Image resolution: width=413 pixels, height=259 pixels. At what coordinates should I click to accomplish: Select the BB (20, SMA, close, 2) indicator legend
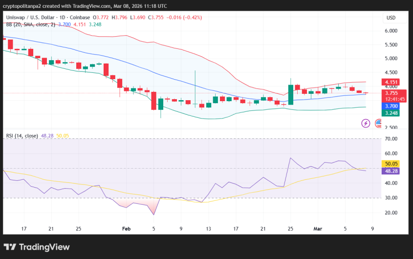coord(29,24)
